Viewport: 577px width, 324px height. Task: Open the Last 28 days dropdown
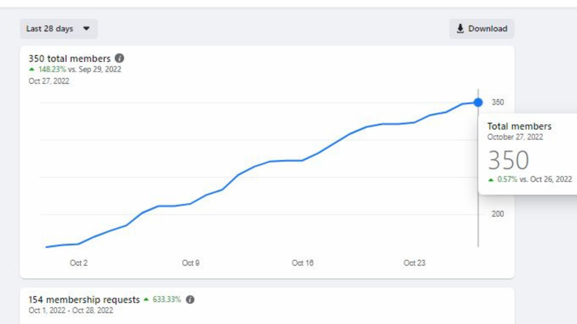coord(59,29)
